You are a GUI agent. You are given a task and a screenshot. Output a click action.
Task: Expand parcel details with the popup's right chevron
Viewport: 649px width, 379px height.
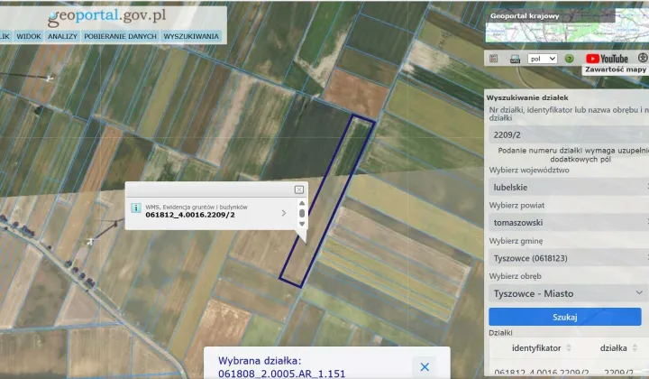pyautogui.click(x=284, y=213)
